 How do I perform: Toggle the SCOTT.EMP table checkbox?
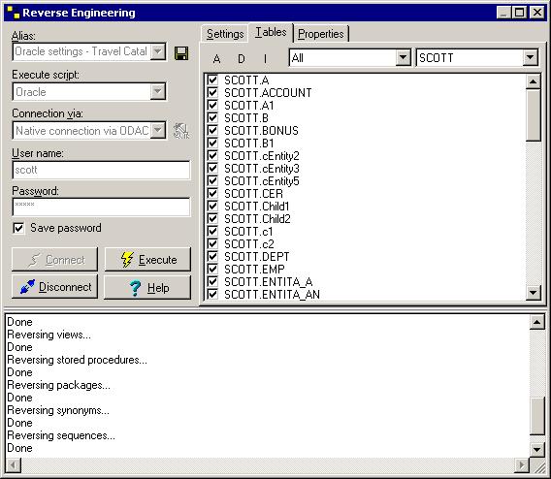(x=212, y=269)
